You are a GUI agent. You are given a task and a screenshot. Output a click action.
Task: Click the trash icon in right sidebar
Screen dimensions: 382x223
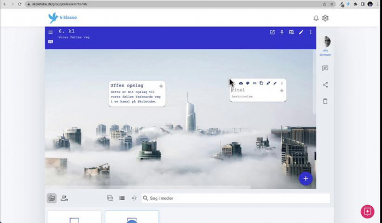[325, 101]
